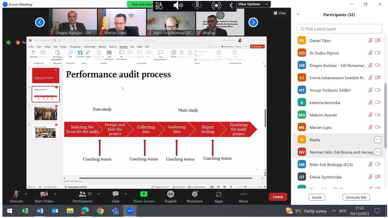Click the red Leave button
Screen dimensions: 388x218
(278, 197)
